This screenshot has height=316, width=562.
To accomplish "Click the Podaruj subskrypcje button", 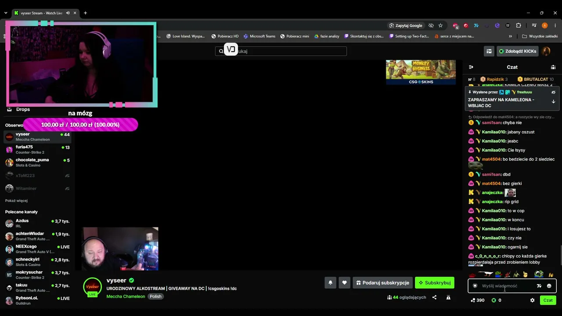I will pyautogui.click(x=382, y=283).
